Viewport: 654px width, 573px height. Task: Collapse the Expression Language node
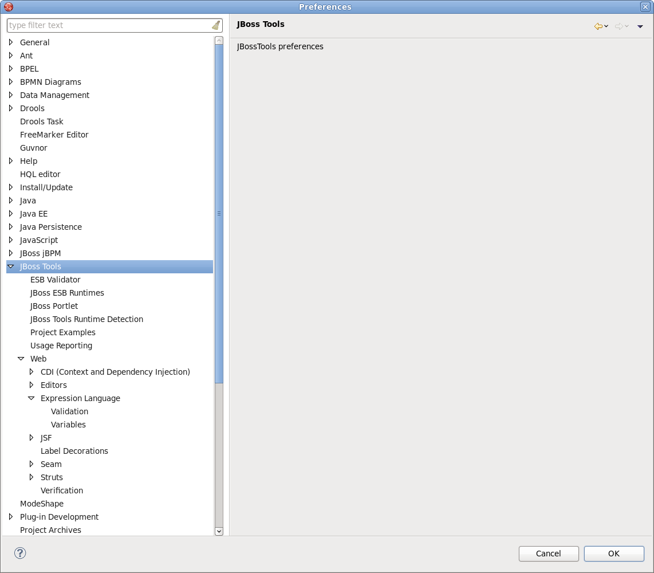tap(31, 398)
